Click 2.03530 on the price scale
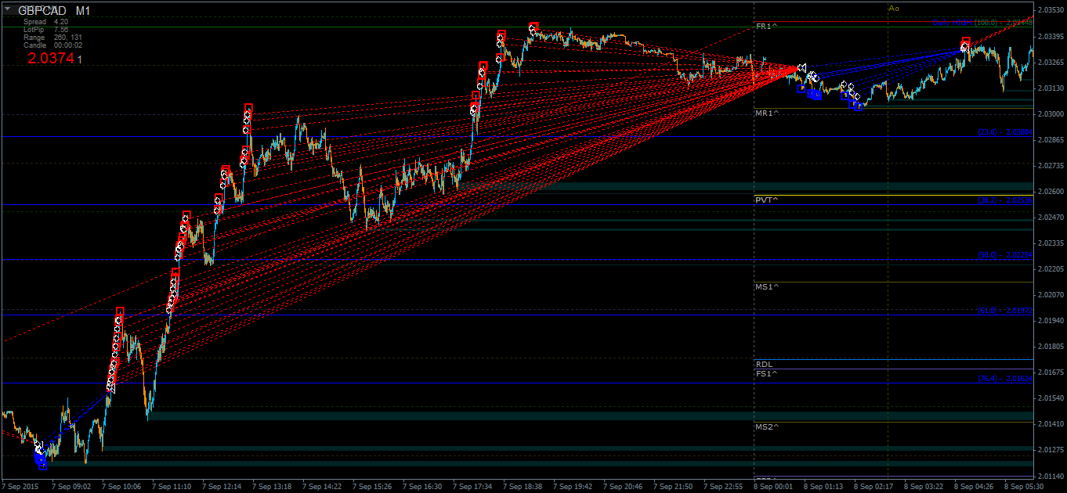The image size is (1067, 493). click(1051, 10)
